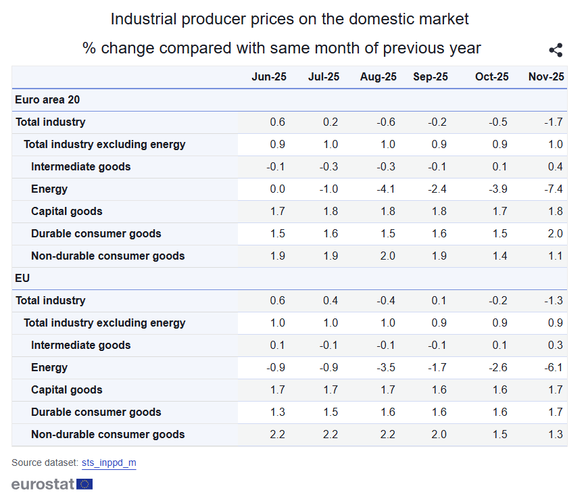Click the Sep-25 column header
This screenshot has height=499, width=588.
pos(431,77)
